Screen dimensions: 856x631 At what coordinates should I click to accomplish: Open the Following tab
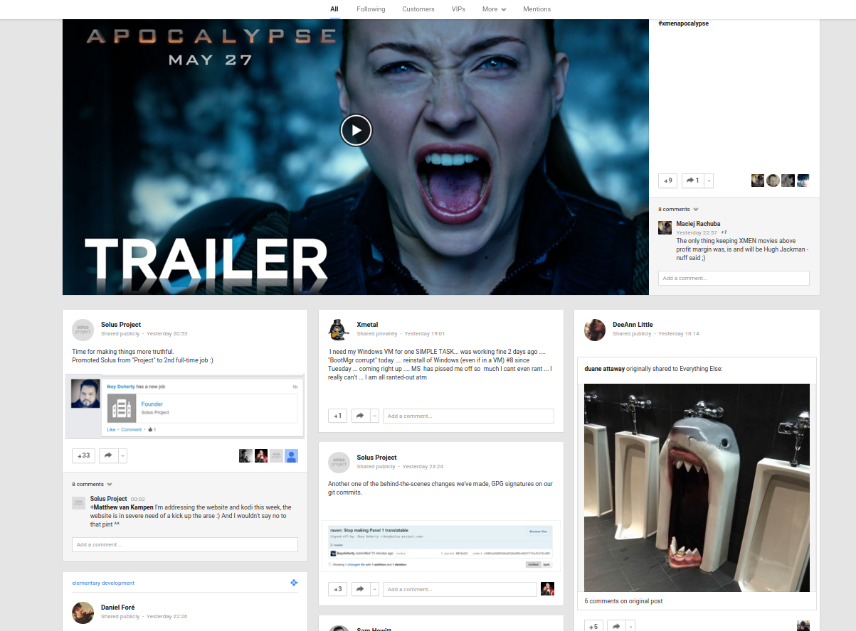371,9
